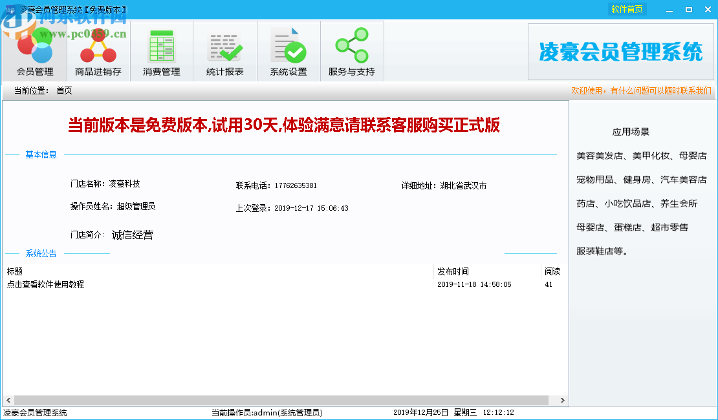打开消费管理界面
718x420 pixels.
(x=160, y=50)
